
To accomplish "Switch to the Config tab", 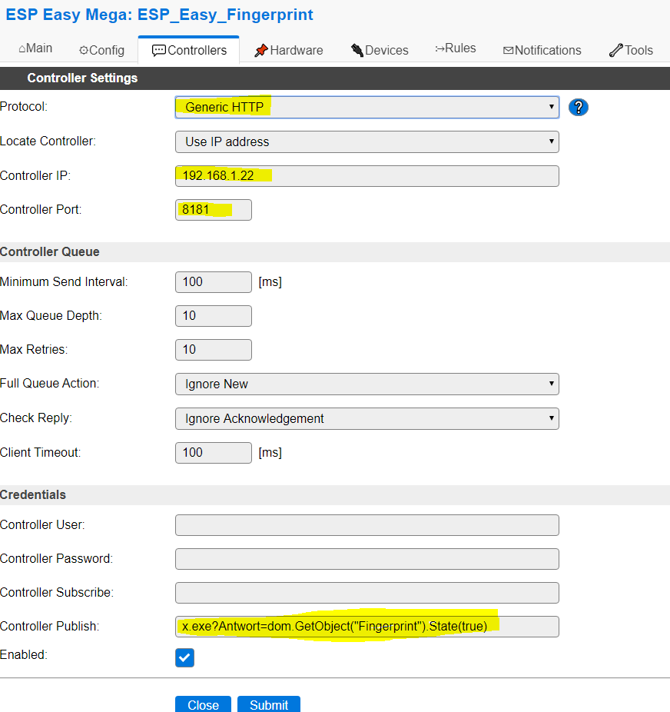I will [x=101, y=50].
